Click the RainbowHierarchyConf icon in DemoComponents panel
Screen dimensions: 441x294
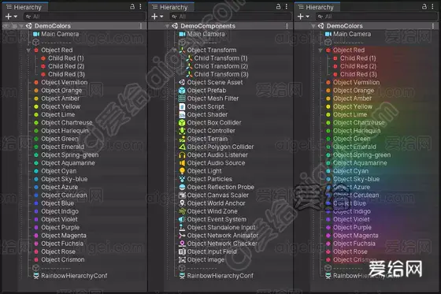point(182,276)
